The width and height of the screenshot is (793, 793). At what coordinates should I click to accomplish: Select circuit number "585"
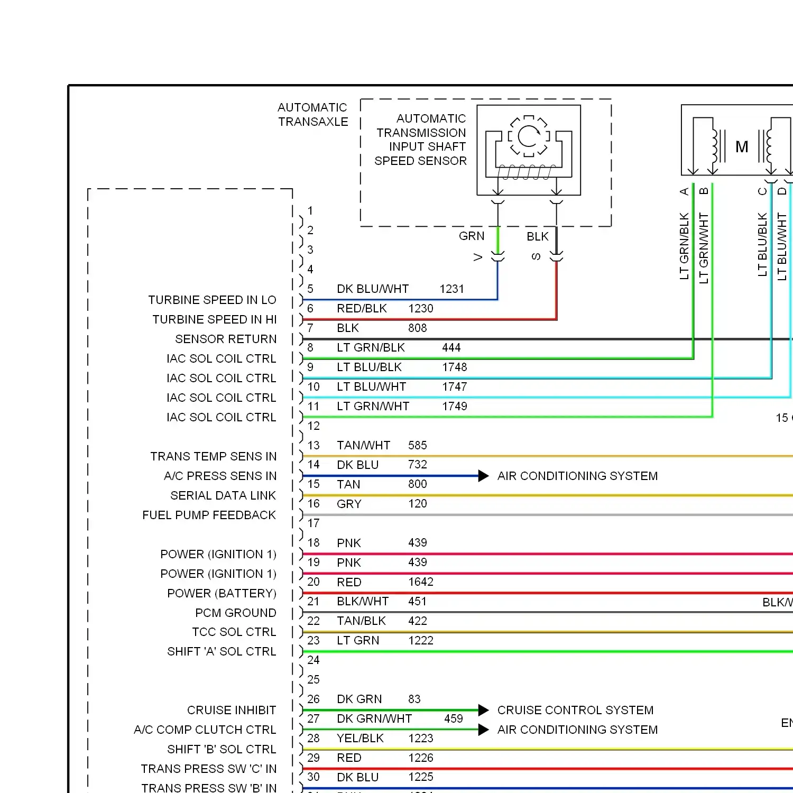[x=418, y=446]
